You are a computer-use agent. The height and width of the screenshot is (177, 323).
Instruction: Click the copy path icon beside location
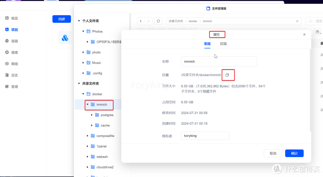[x=227, y=75]
